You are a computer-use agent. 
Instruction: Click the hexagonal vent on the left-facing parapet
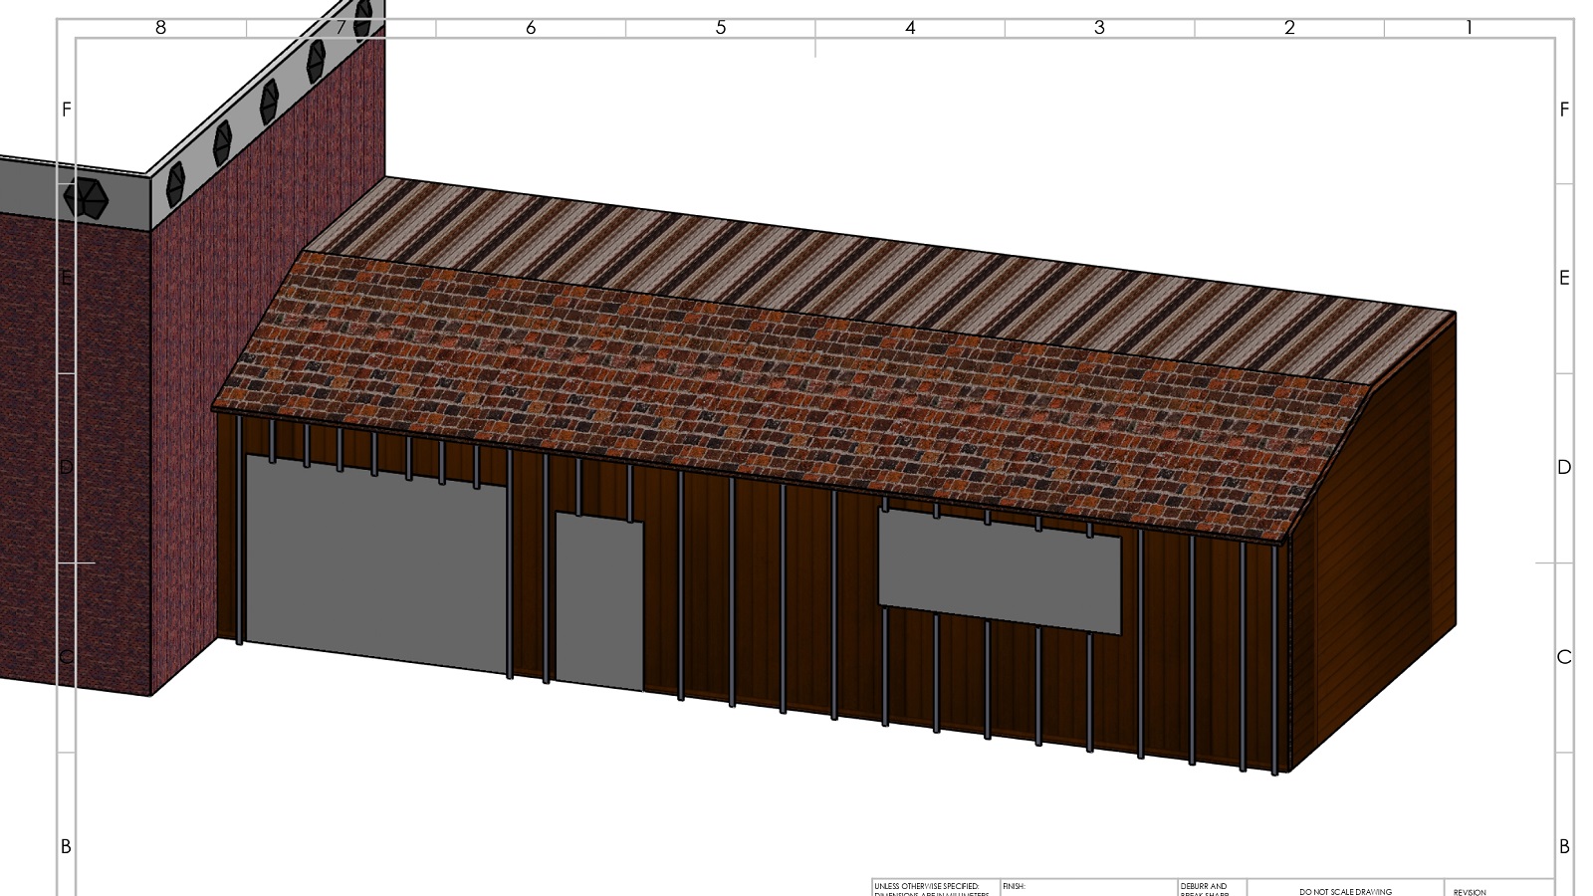(x=87, y=199)
